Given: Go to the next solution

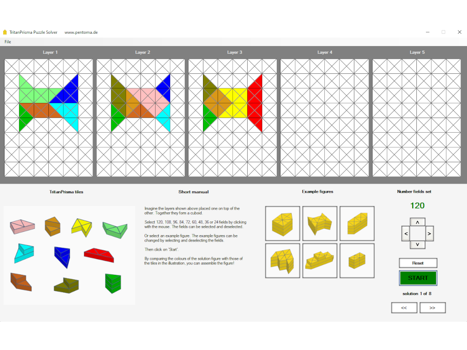Looking at the screenshot, I should 432,308.
